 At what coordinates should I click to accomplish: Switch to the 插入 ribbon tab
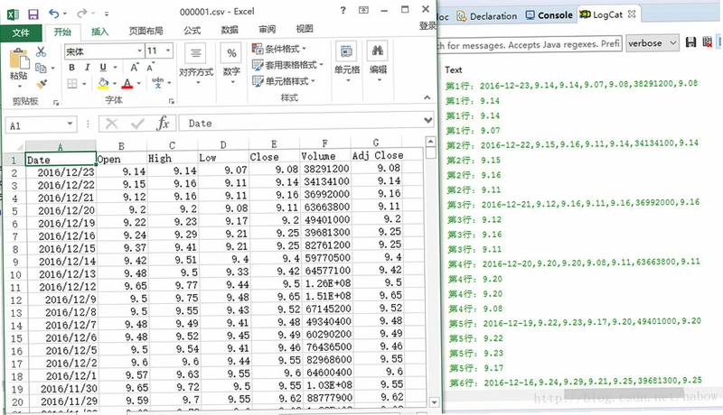[99, 32]
